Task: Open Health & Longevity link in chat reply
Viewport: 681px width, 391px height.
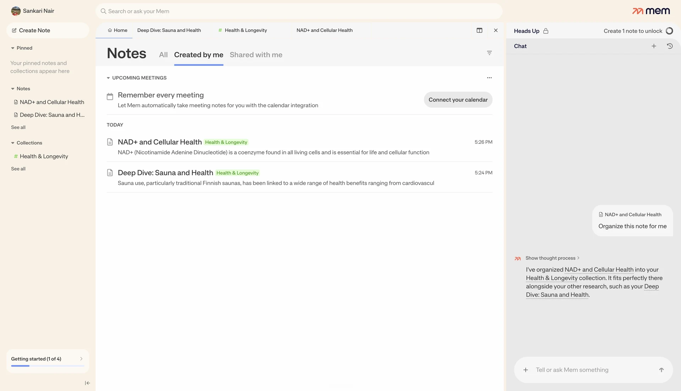Action: (x=552, y=278)
